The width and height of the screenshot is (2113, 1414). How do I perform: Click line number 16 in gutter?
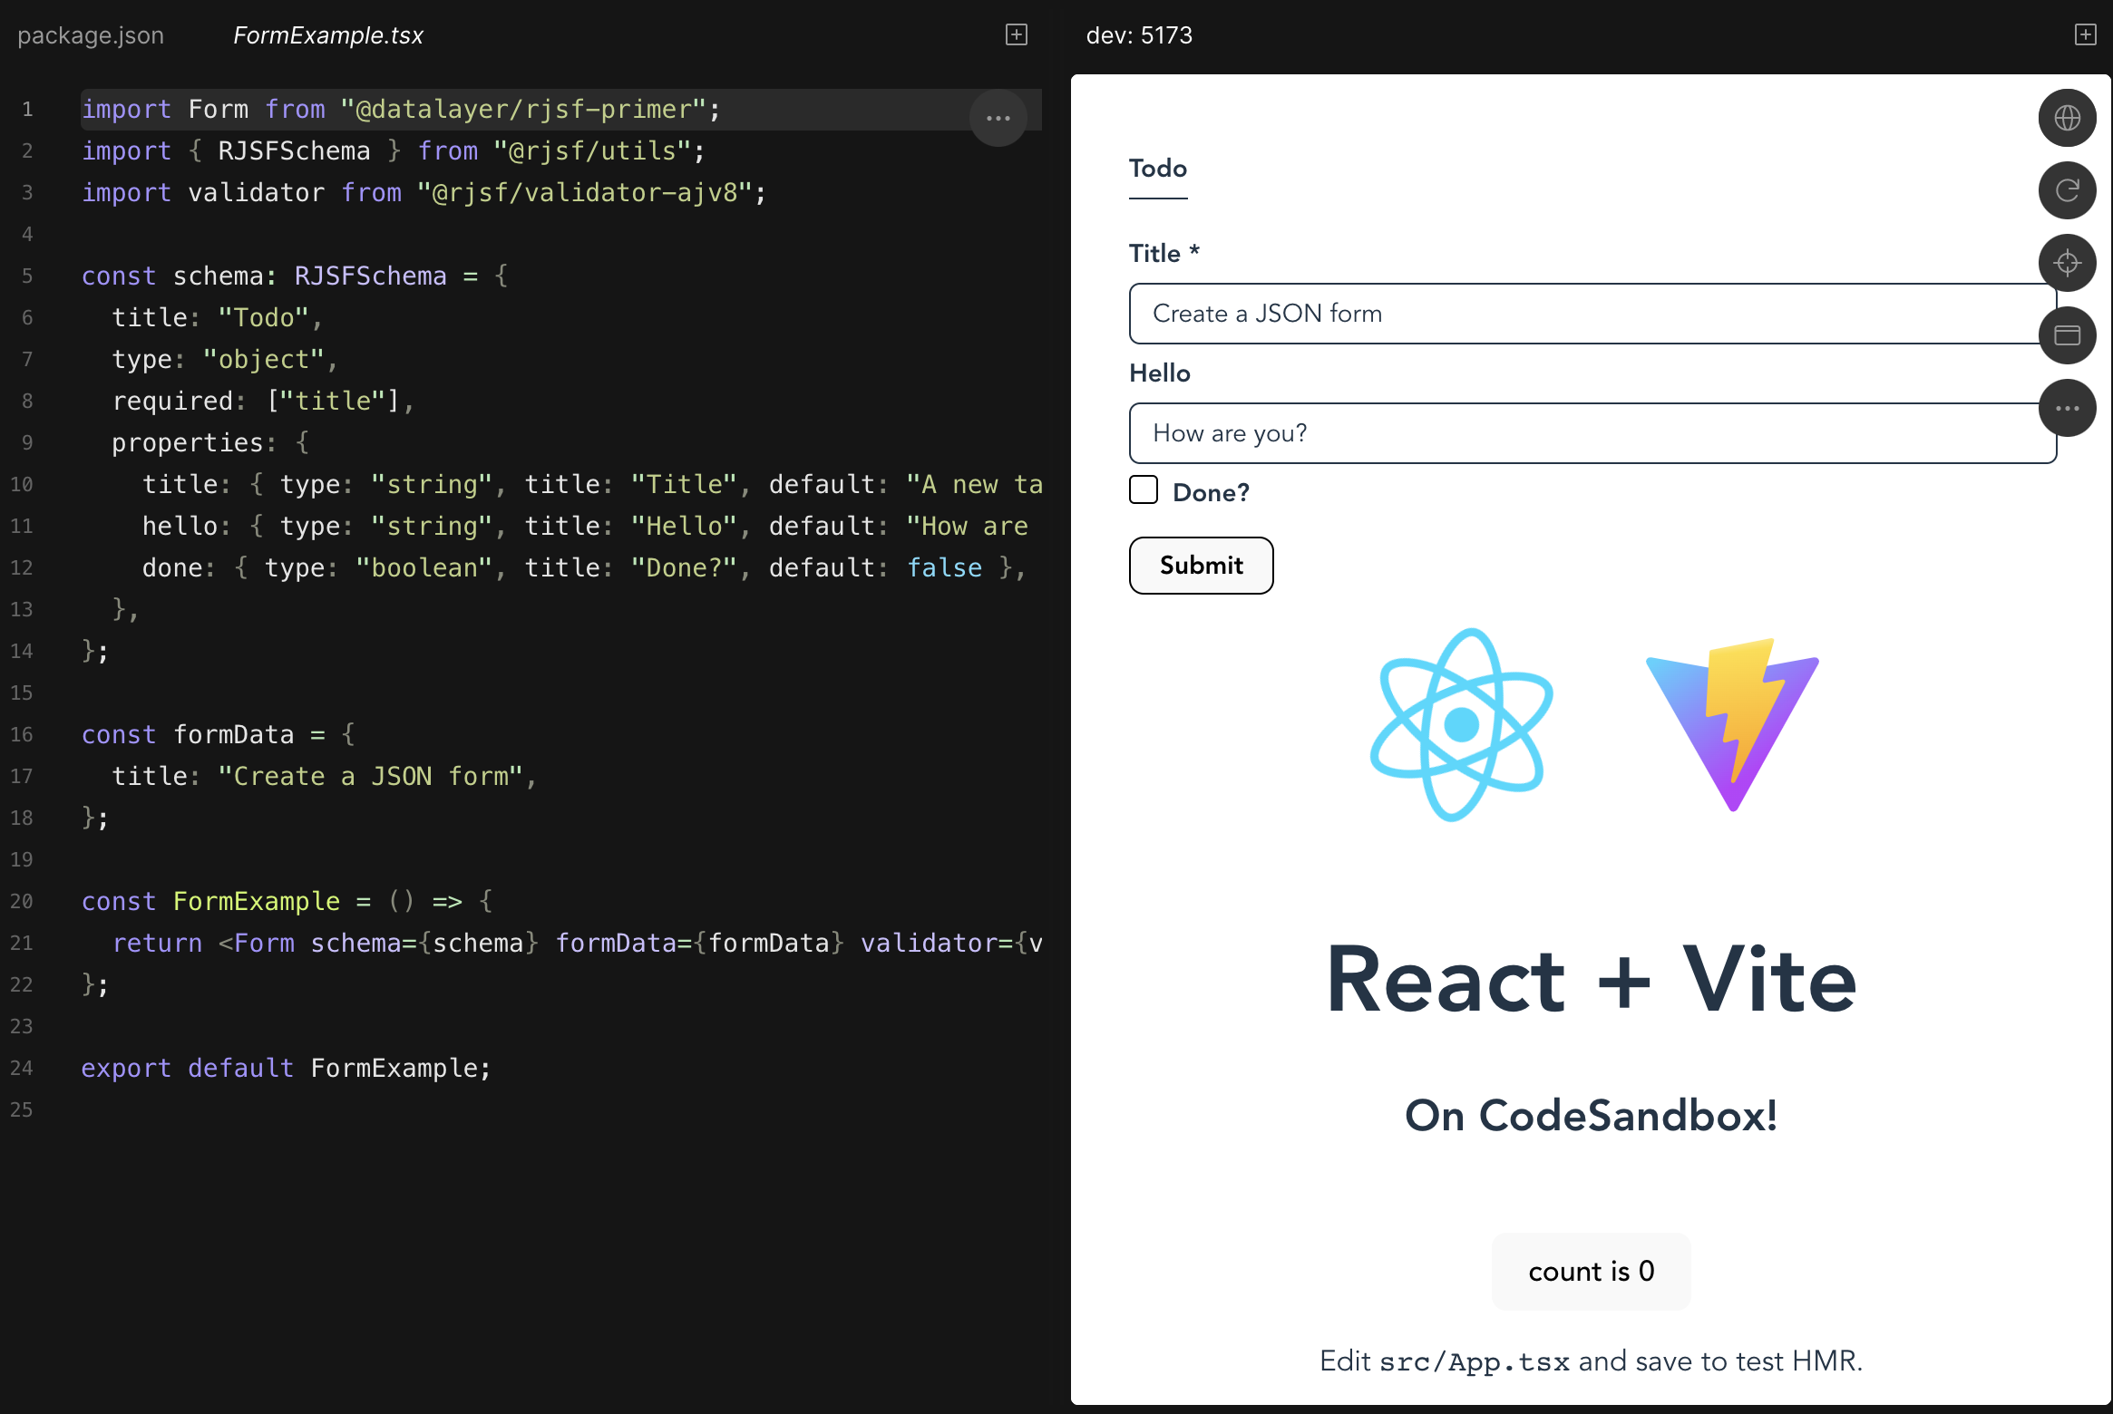click(x=22, y=734)
